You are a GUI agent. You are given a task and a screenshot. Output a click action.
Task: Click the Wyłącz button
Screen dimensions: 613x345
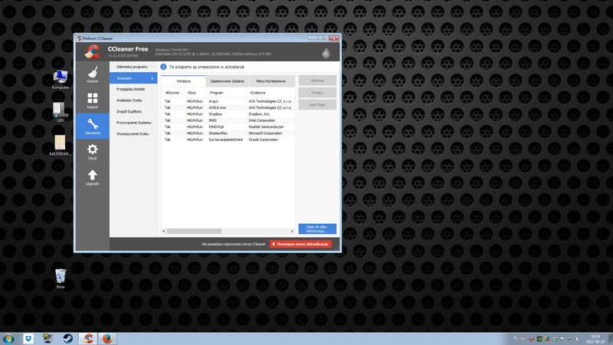pyautogui.click(x=317, y=93)
